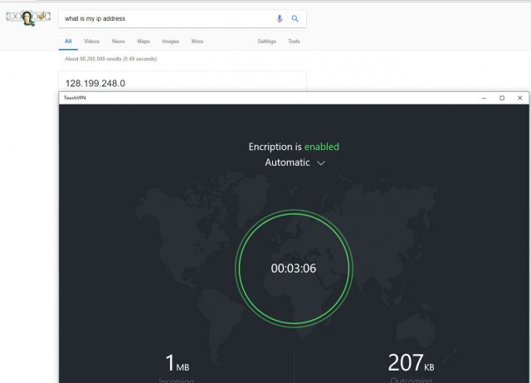Expand the Automatic server location dropdown

pos(295,162)
